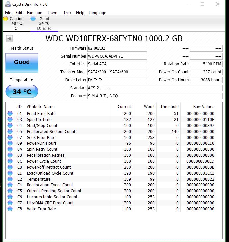Click the UltraDMA CRC Error Count attribute name
The image size is (229, 242).
tap(50, 203)
